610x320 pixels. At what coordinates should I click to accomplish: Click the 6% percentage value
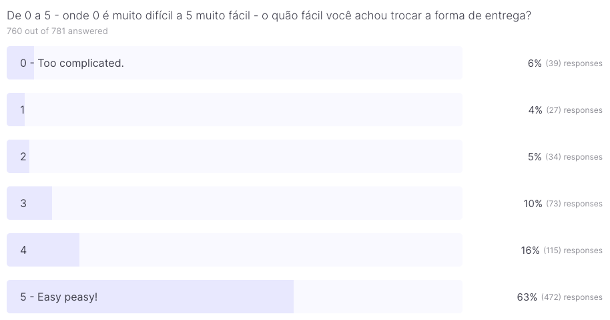(x=534, y=63)
